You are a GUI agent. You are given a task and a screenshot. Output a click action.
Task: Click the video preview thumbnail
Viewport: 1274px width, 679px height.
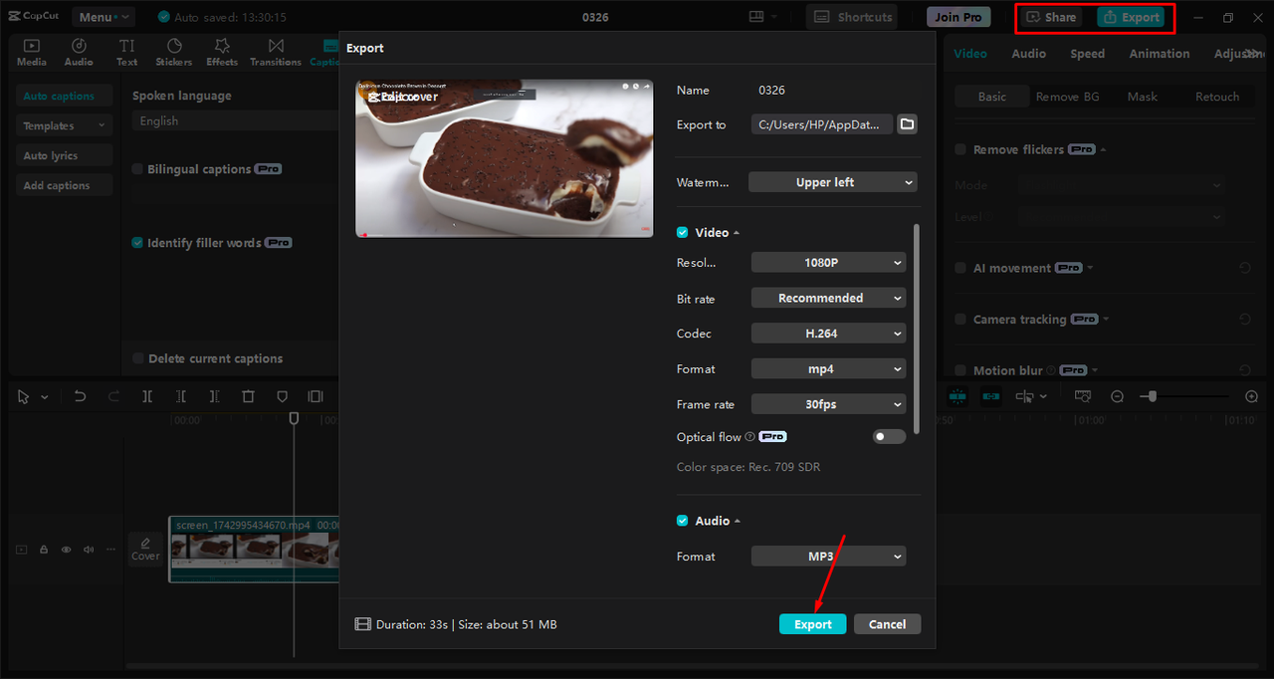point(504,158)
